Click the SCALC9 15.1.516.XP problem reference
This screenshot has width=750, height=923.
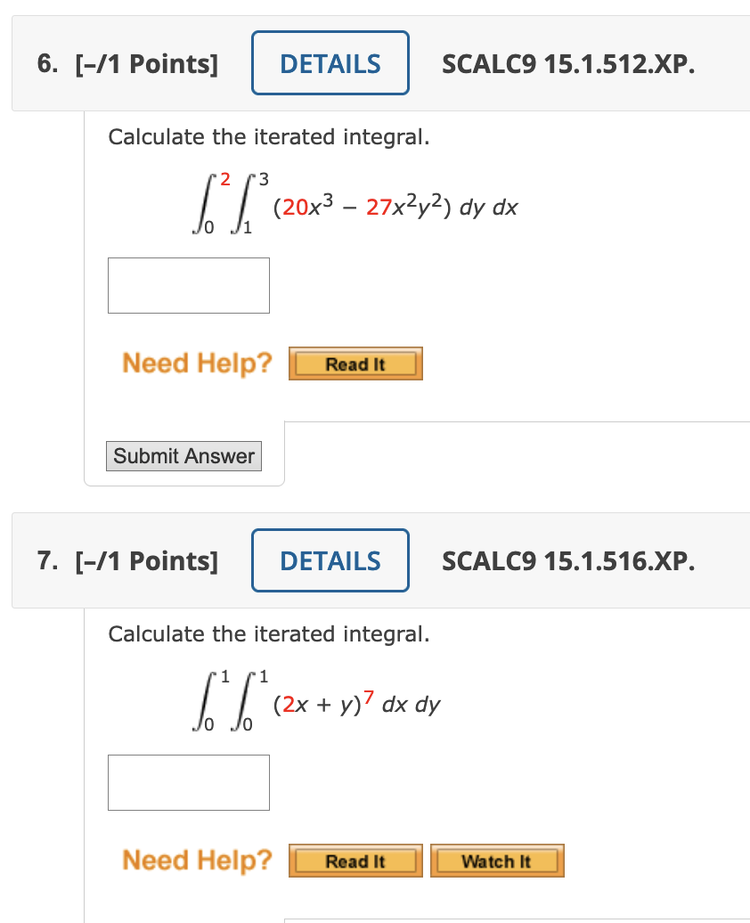[567, 560]
